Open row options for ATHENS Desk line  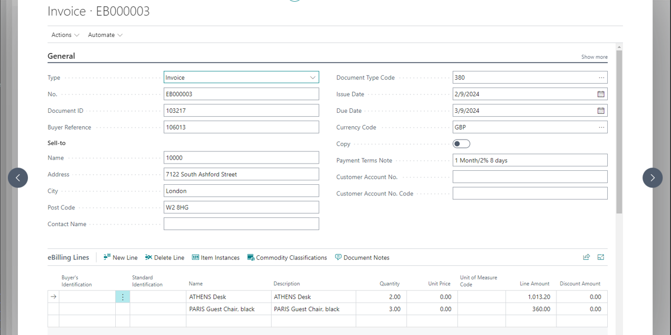click(x=122, y=297)
